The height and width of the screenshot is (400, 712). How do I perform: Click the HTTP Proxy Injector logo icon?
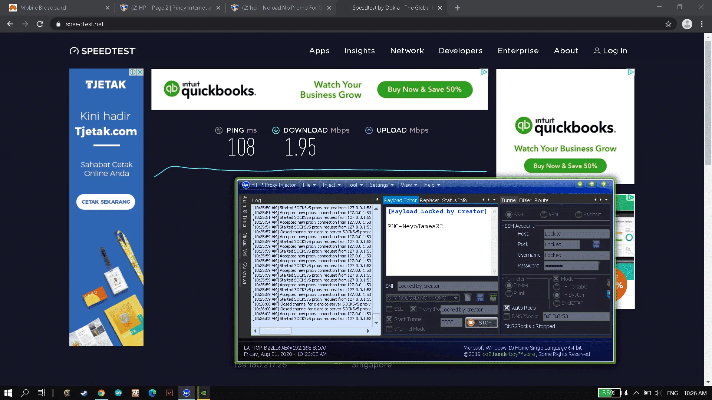click(245, 185)
